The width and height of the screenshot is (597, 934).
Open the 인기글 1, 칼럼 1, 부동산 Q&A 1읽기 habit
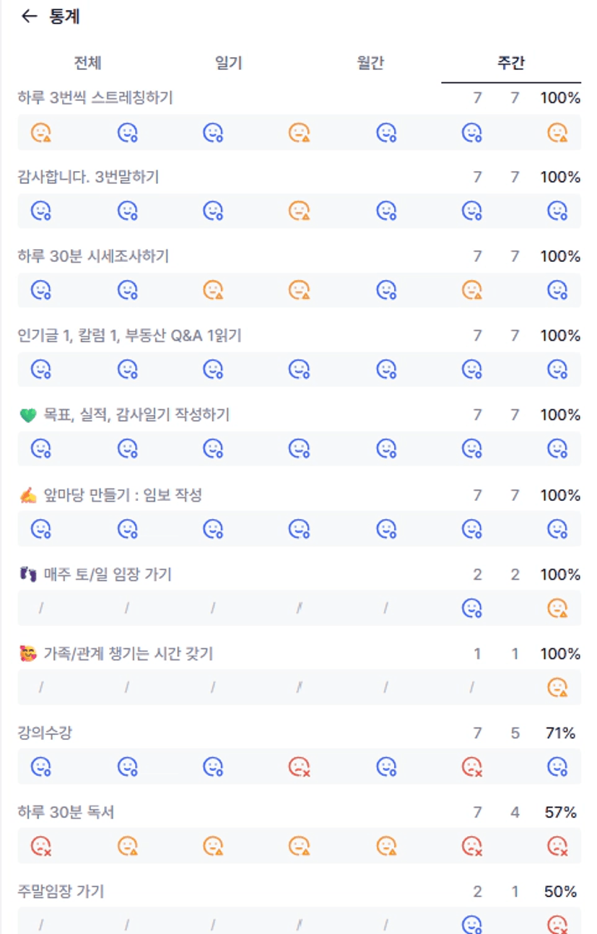click(x=129, y=336)
